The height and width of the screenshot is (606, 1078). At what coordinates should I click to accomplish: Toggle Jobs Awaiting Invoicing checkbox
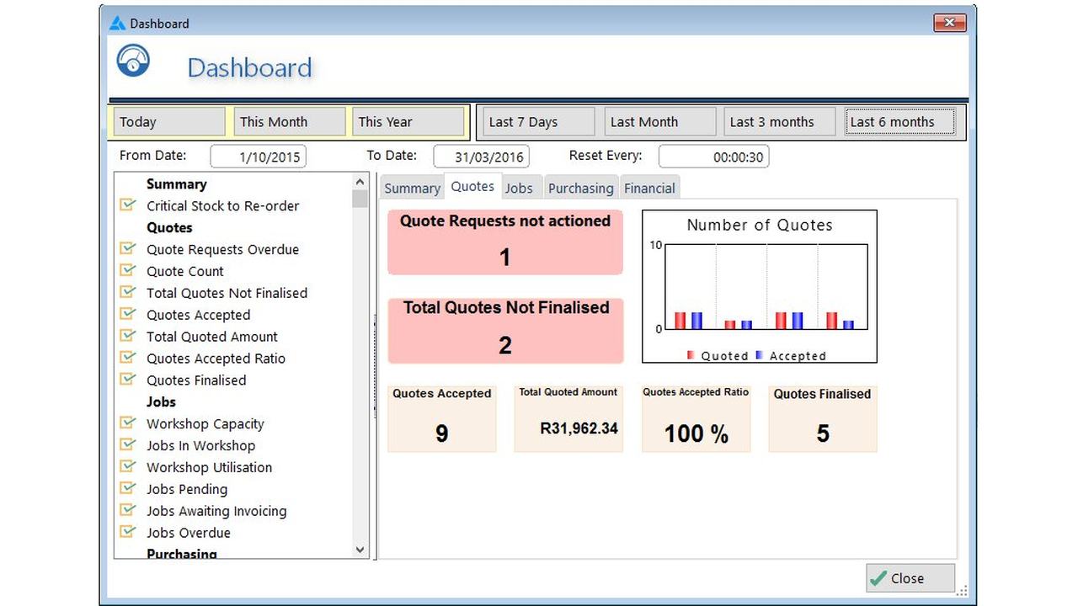128,511
